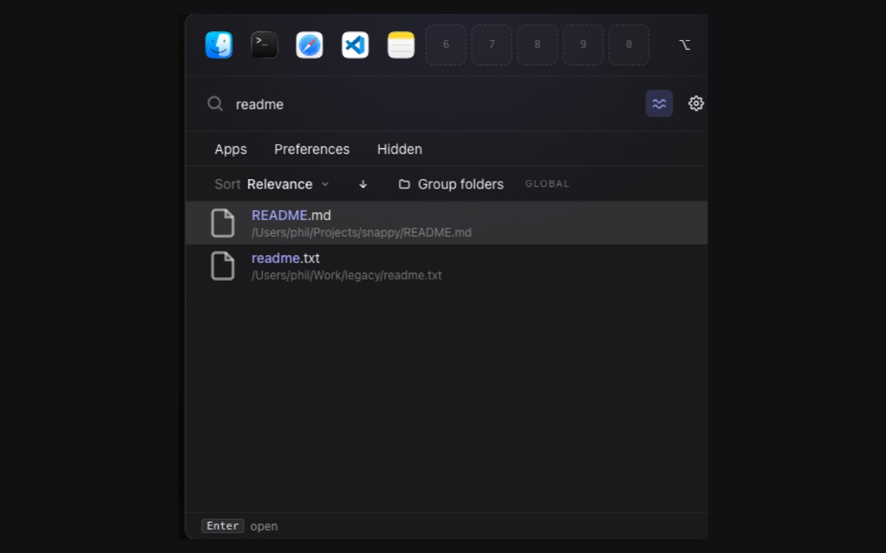Switch to the Hidden tab
The height and width of the screenshot is (553, 886).
(x=399, y=149)
